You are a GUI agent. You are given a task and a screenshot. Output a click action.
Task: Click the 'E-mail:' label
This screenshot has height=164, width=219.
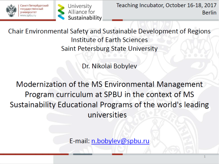79,141
